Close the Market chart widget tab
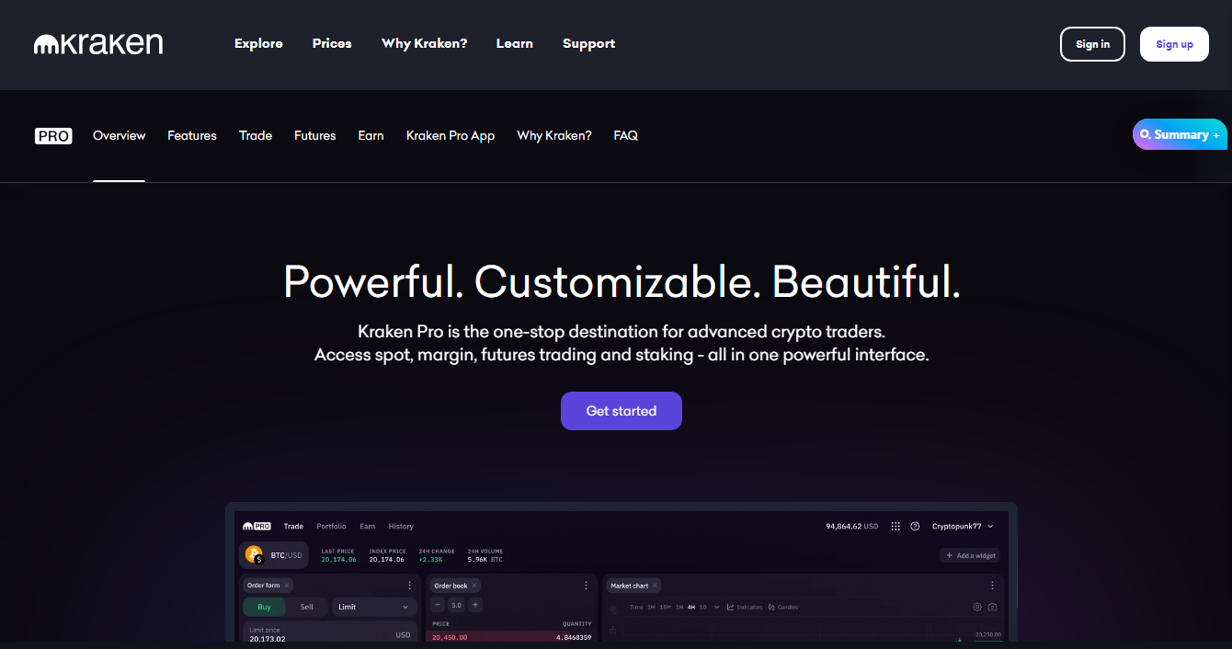The height and width of the screenshot is (649, 1232). coord(656,586)
